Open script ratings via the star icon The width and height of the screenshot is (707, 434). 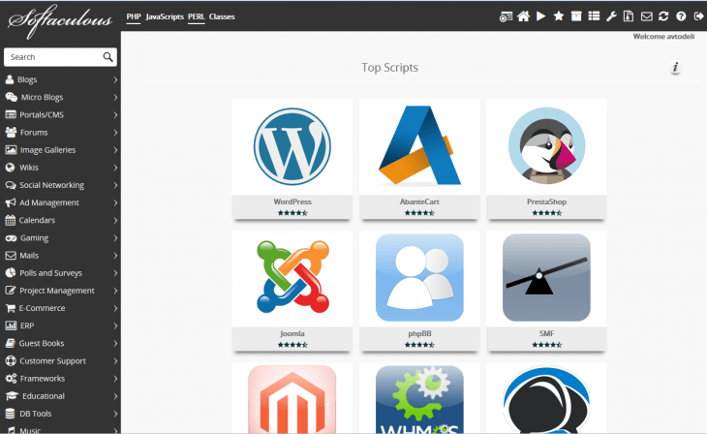pyautogui.click(x=558, y=16)
